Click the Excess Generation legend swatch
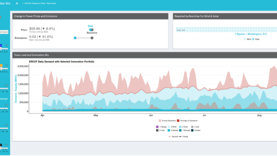 [x=160, y=121]
